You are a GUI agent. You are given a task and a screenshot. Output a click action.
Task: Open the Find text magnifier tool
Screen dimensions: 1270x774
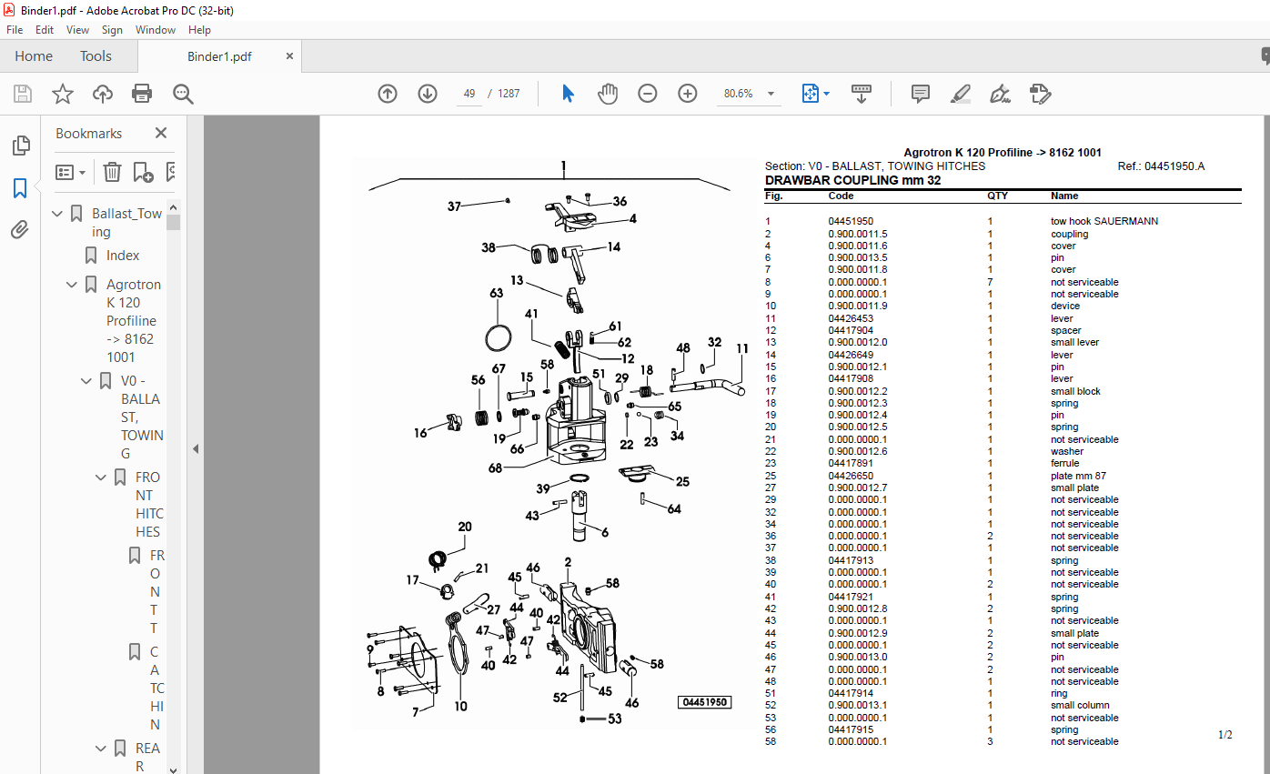183,94
